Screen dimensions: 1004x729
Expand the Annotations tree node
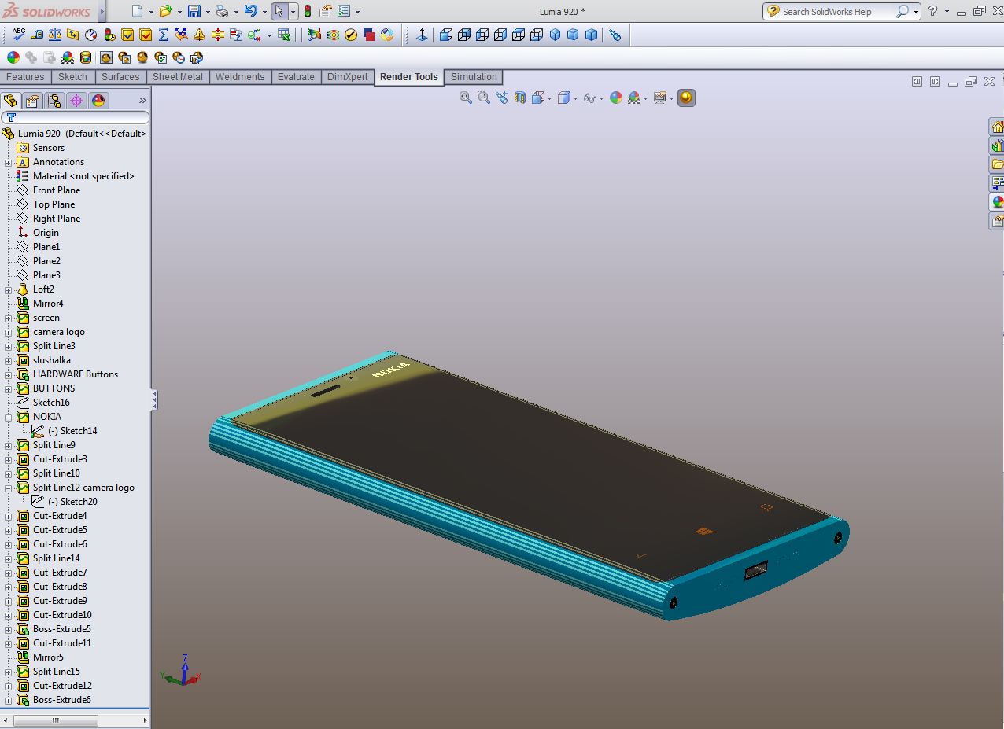(9, 162)
